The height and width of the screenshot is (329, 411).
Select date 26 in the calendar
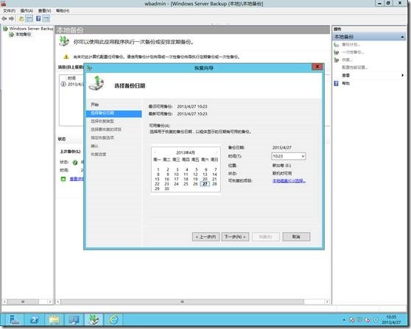195,184
